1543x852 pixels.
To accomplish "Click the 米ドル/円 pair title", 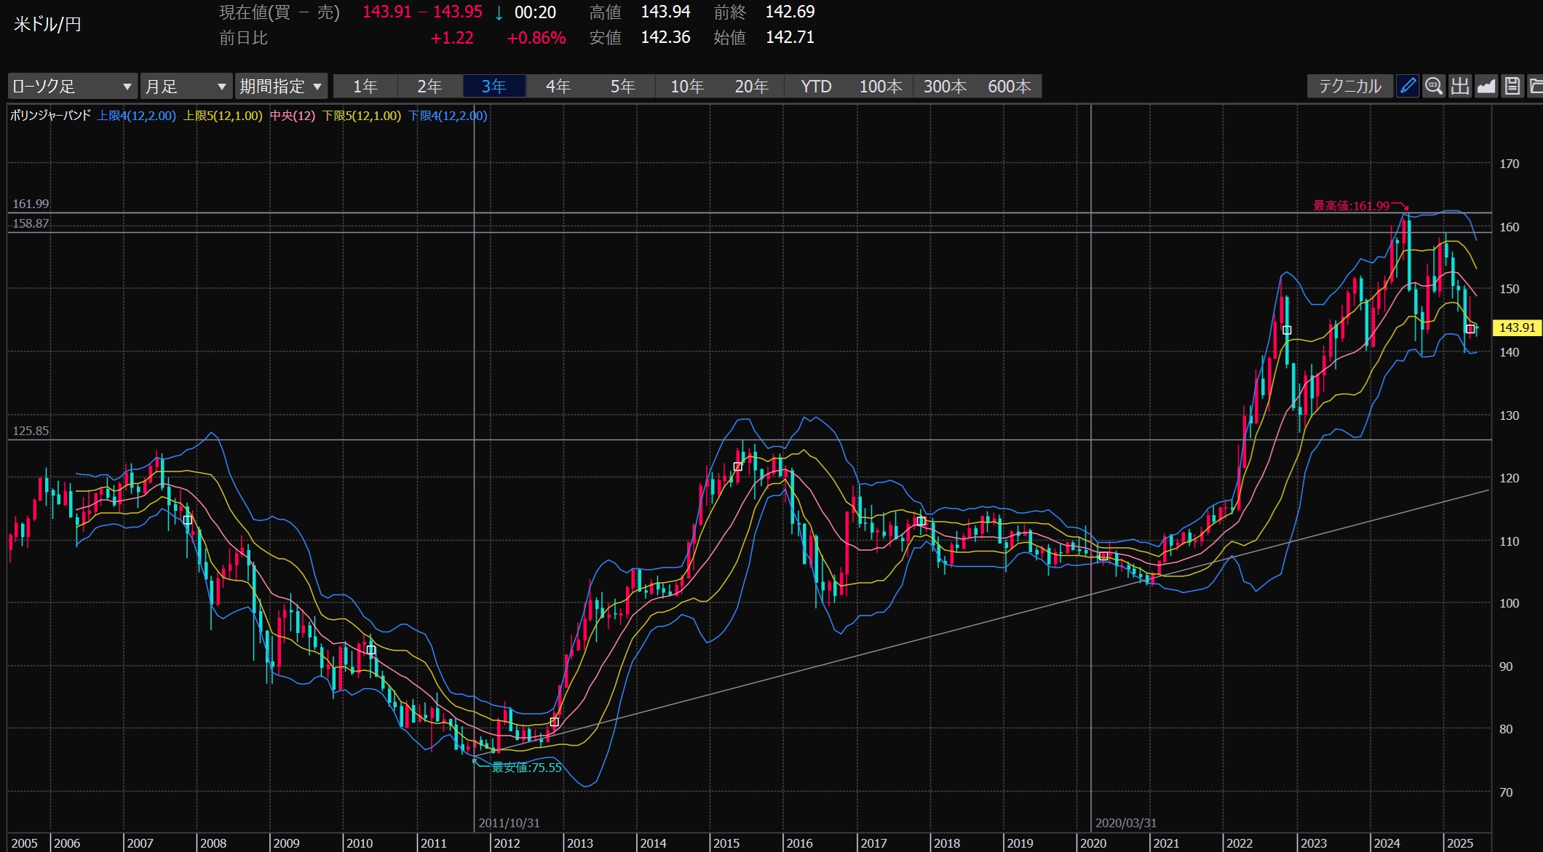I will pyautogui.click(x=47, y=24).
